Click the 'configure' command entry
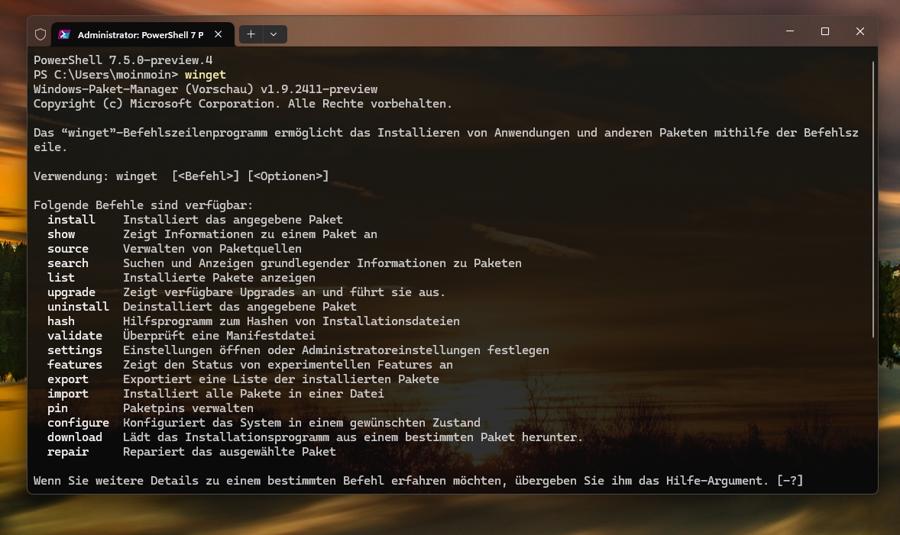Viewport: 900px width, 535px height. pos(78,423)
